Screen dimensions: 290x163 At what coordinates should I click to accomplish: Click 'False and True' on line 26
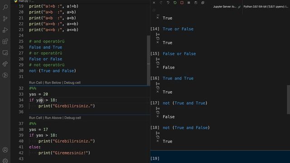pyautogui.click(x=45, y=47)
